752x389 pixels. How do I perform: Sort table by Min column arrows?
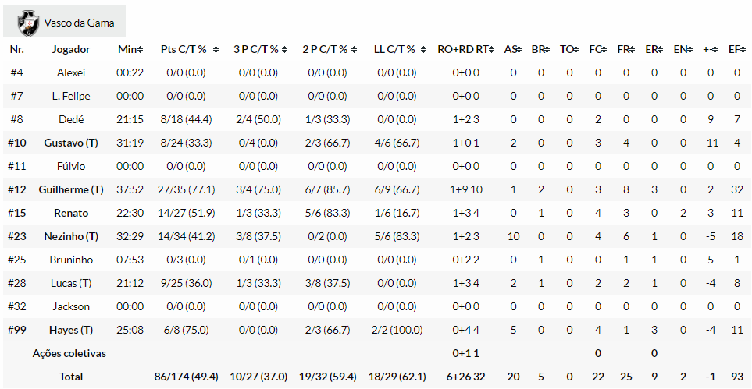point(141,50)
